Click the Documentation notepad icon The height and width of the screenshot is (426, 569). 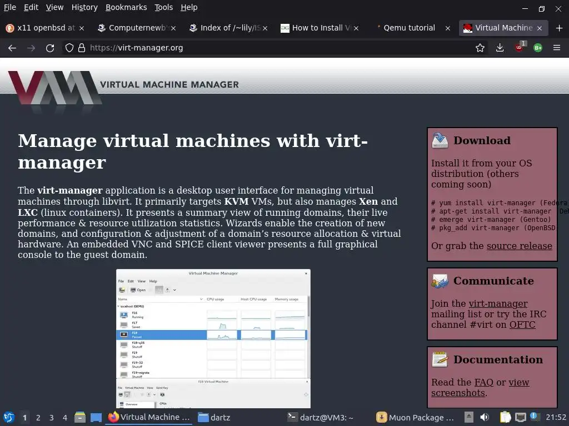pyautogui.click(x=440, y=359)
